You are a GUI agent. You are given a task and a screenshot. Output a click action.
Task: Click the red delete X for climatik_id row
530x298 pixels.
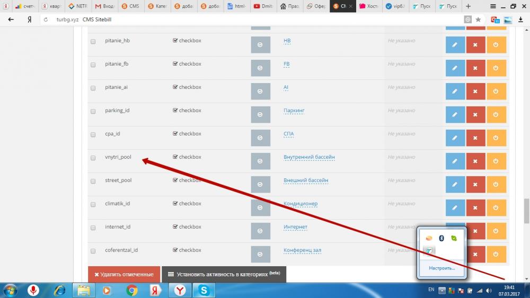[x=475, y=208]
